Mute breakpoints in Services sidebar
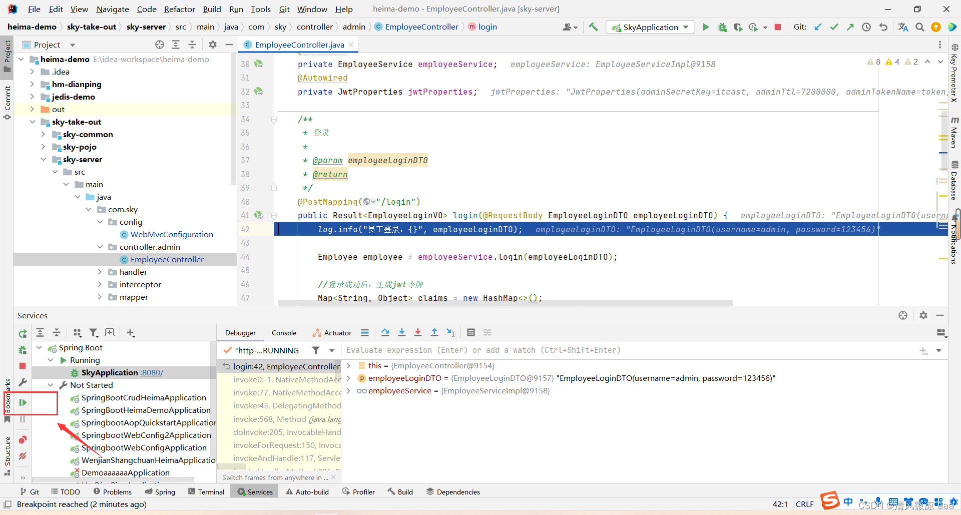The height and width of the screenshot is (515, 961). pyautogui.click(x=23, y=456)
